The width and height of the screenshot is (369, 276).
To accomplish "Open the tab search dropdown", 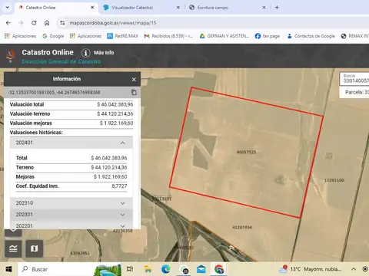I will click(x=8, y=8).
